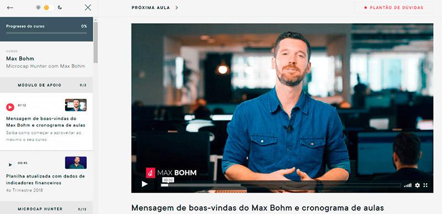Click the sun light-mode icon
This screenshot has width=442, height=214.
click(x=38, y=8)
